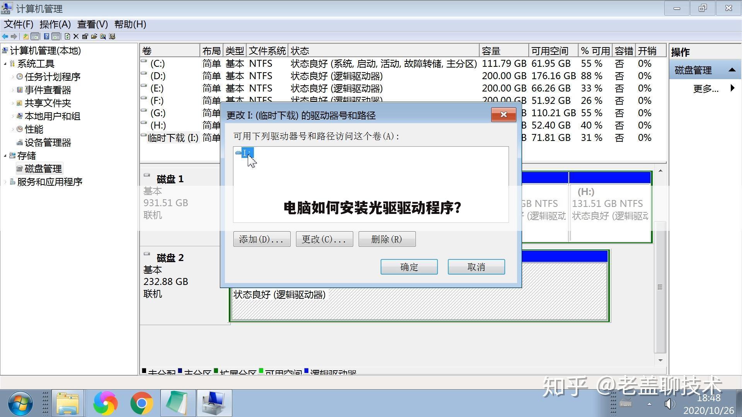This screenshot has height=417, width=742.
Task: Select the I: drive icon in dialog list
Action: [x=238, y=153]
